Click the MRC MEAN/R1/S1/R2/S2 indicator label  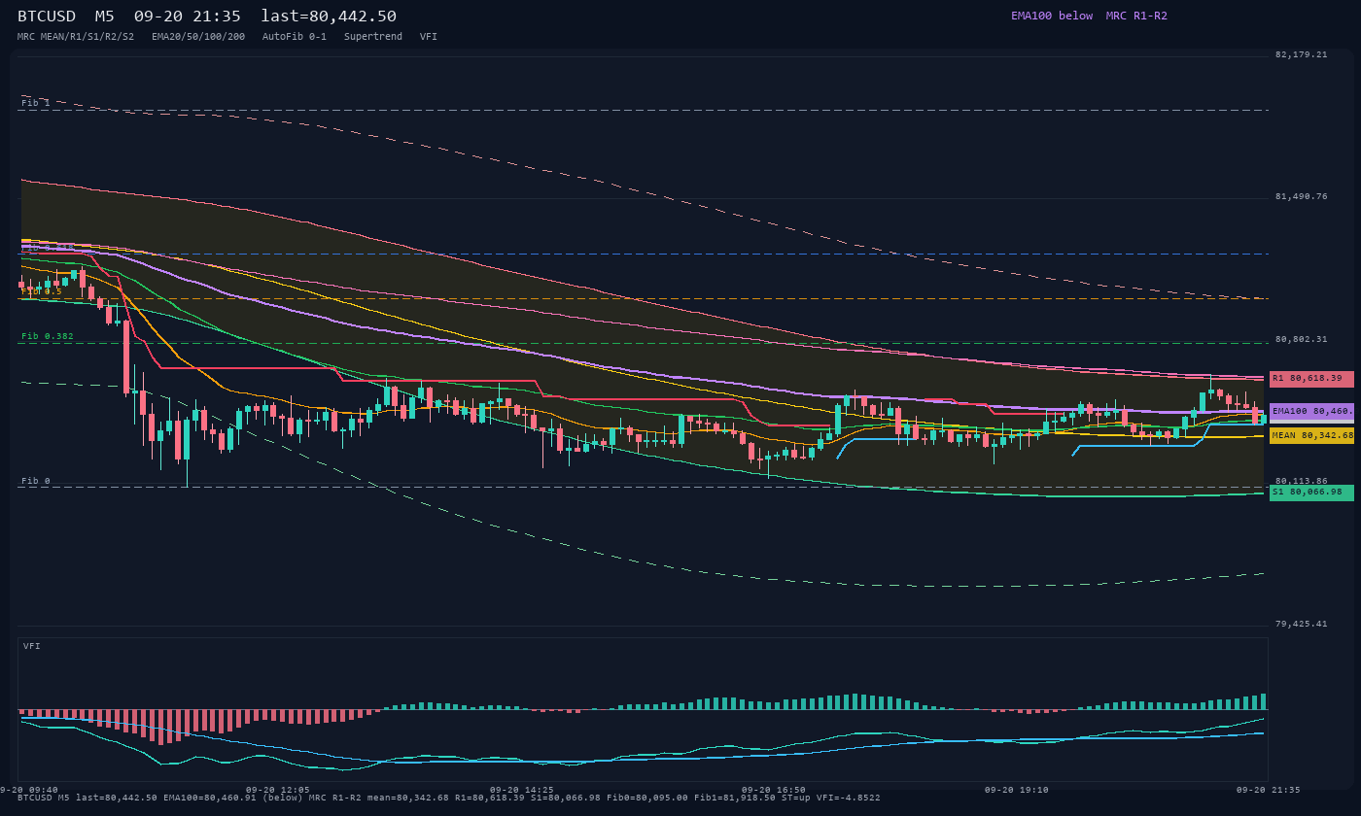tap(76, 37)
